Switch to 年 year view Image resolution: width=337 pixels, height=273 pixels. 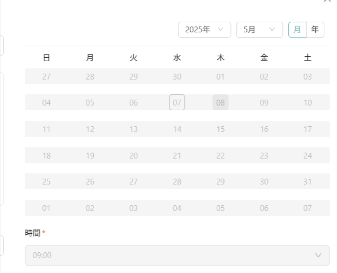point(315,30)
